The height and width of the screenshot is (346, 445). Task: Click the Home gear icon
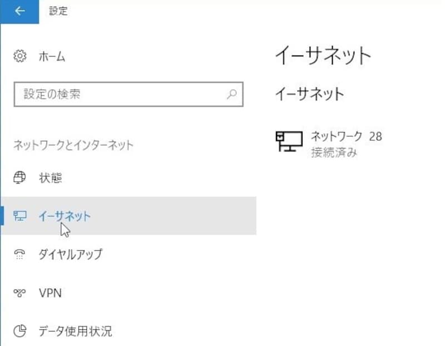(x=20, y=56)
